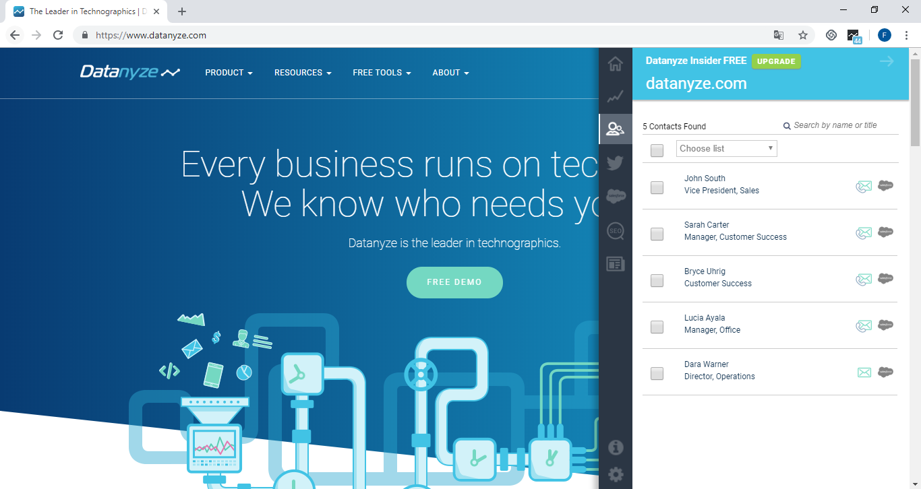Select the contacts icon in the sidebar

pyautogui.click(x=615, y=129)
